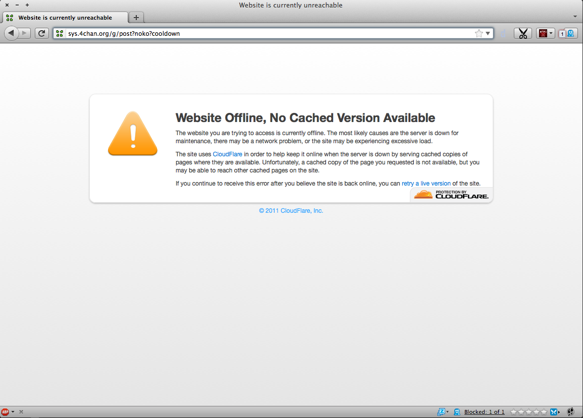Click the 'retry a live version' link
This screenshot has height=418, width=583.
[x=426, y=184]
